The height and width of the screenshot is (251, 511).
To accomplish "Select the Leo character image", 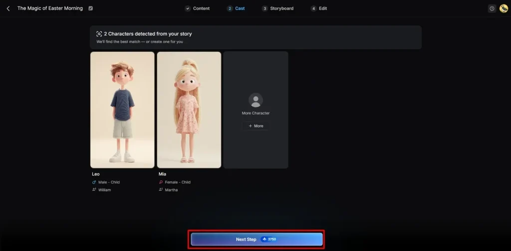I will 123,110.
